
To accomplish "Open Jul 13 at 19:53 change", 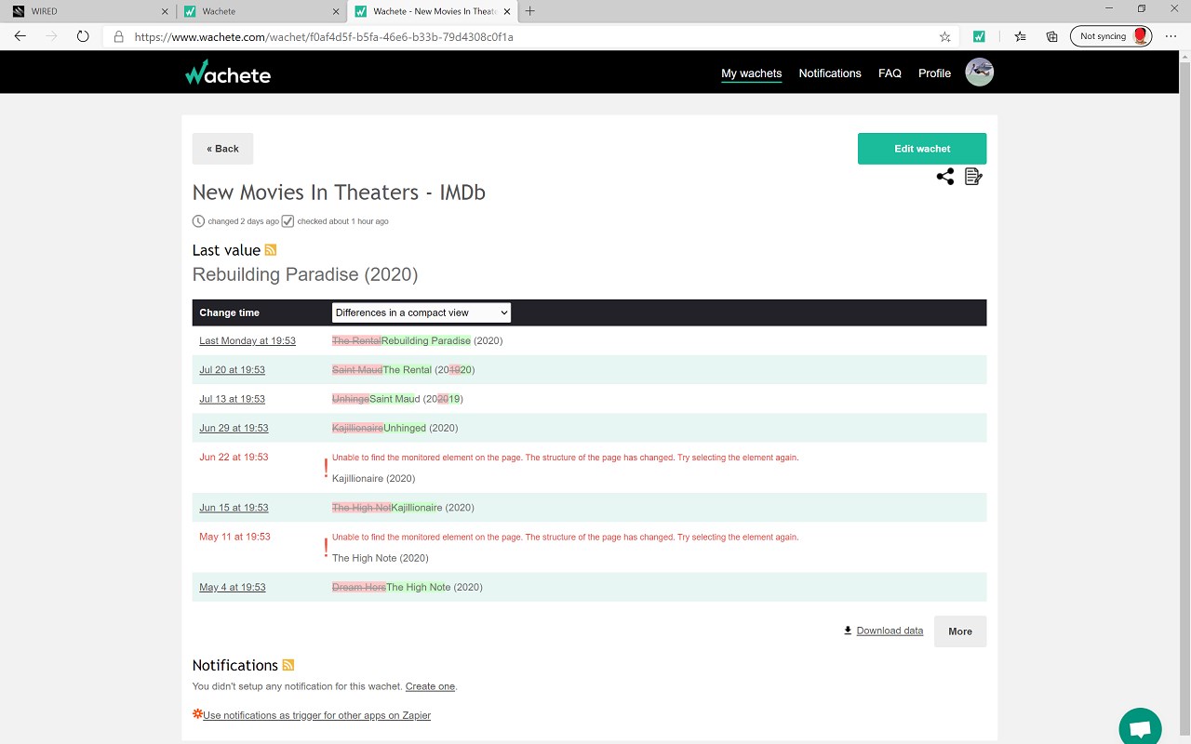I will click(232, 399).
